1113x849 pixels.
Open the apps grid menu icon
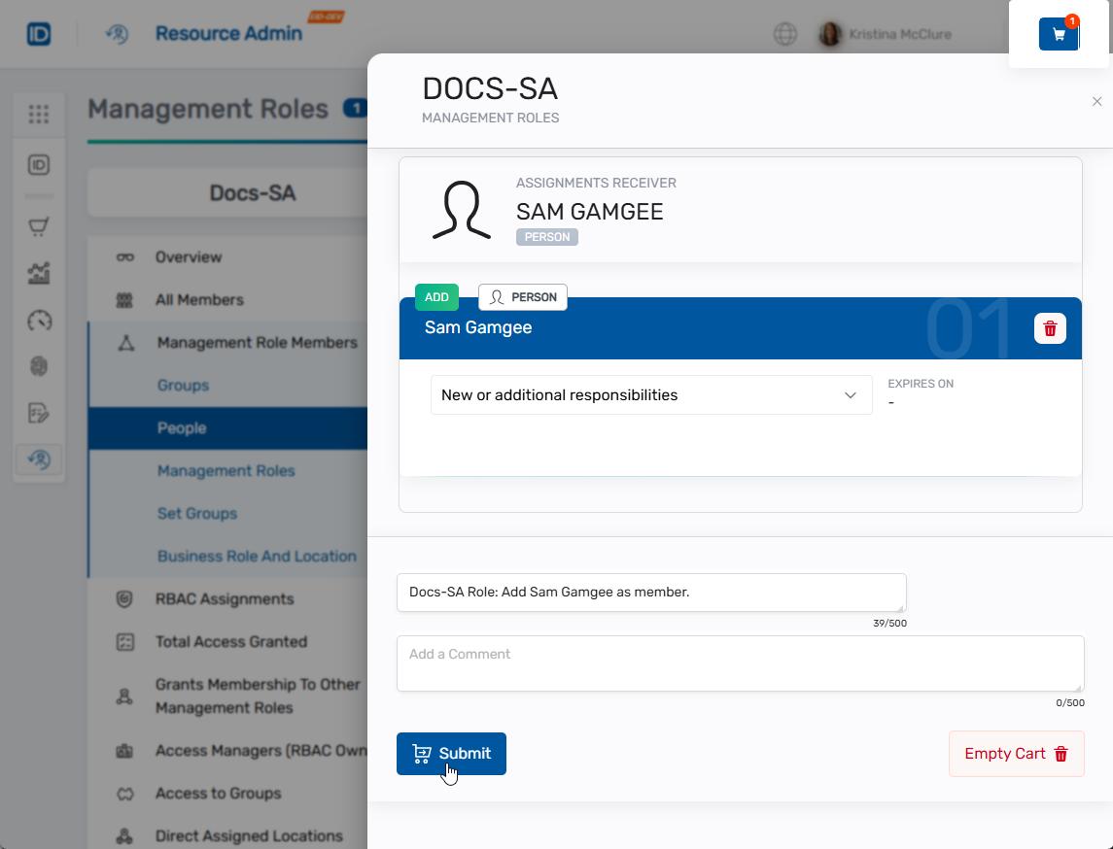(x=39, y=115)
